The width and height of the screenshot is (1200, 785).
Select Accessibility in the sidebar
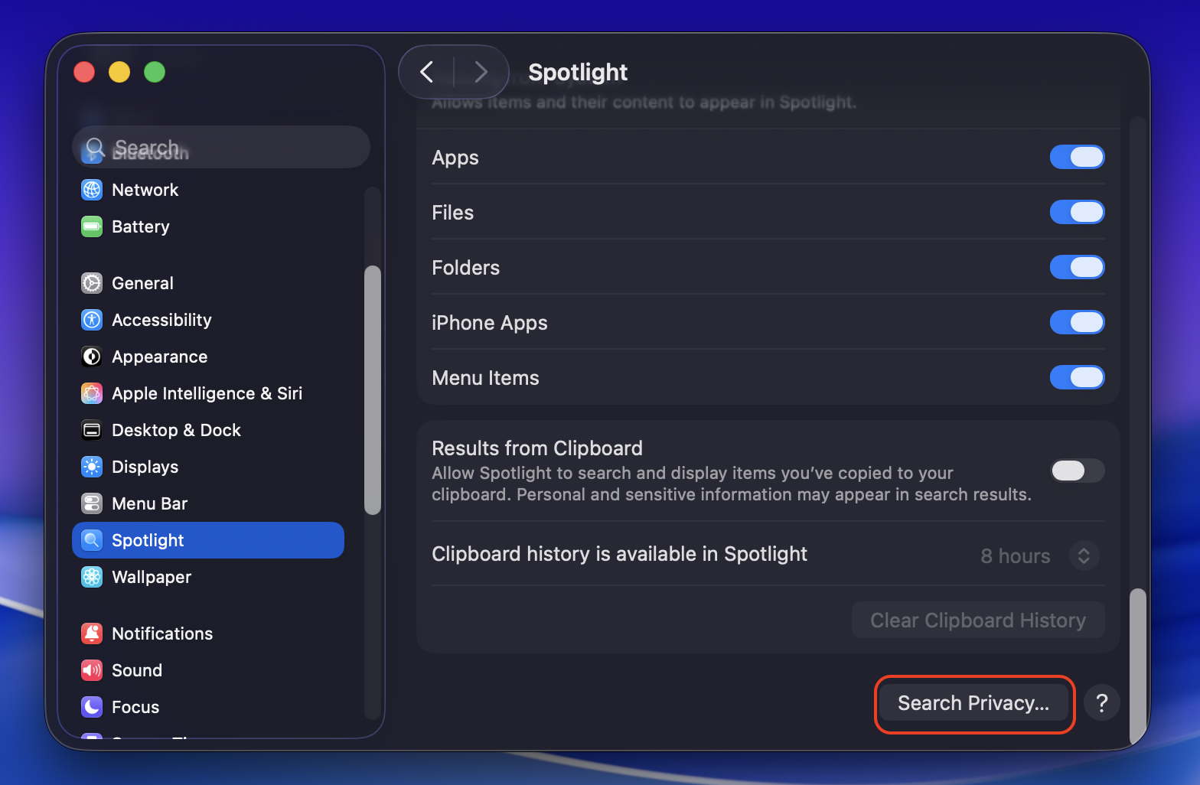coord(208,320)
